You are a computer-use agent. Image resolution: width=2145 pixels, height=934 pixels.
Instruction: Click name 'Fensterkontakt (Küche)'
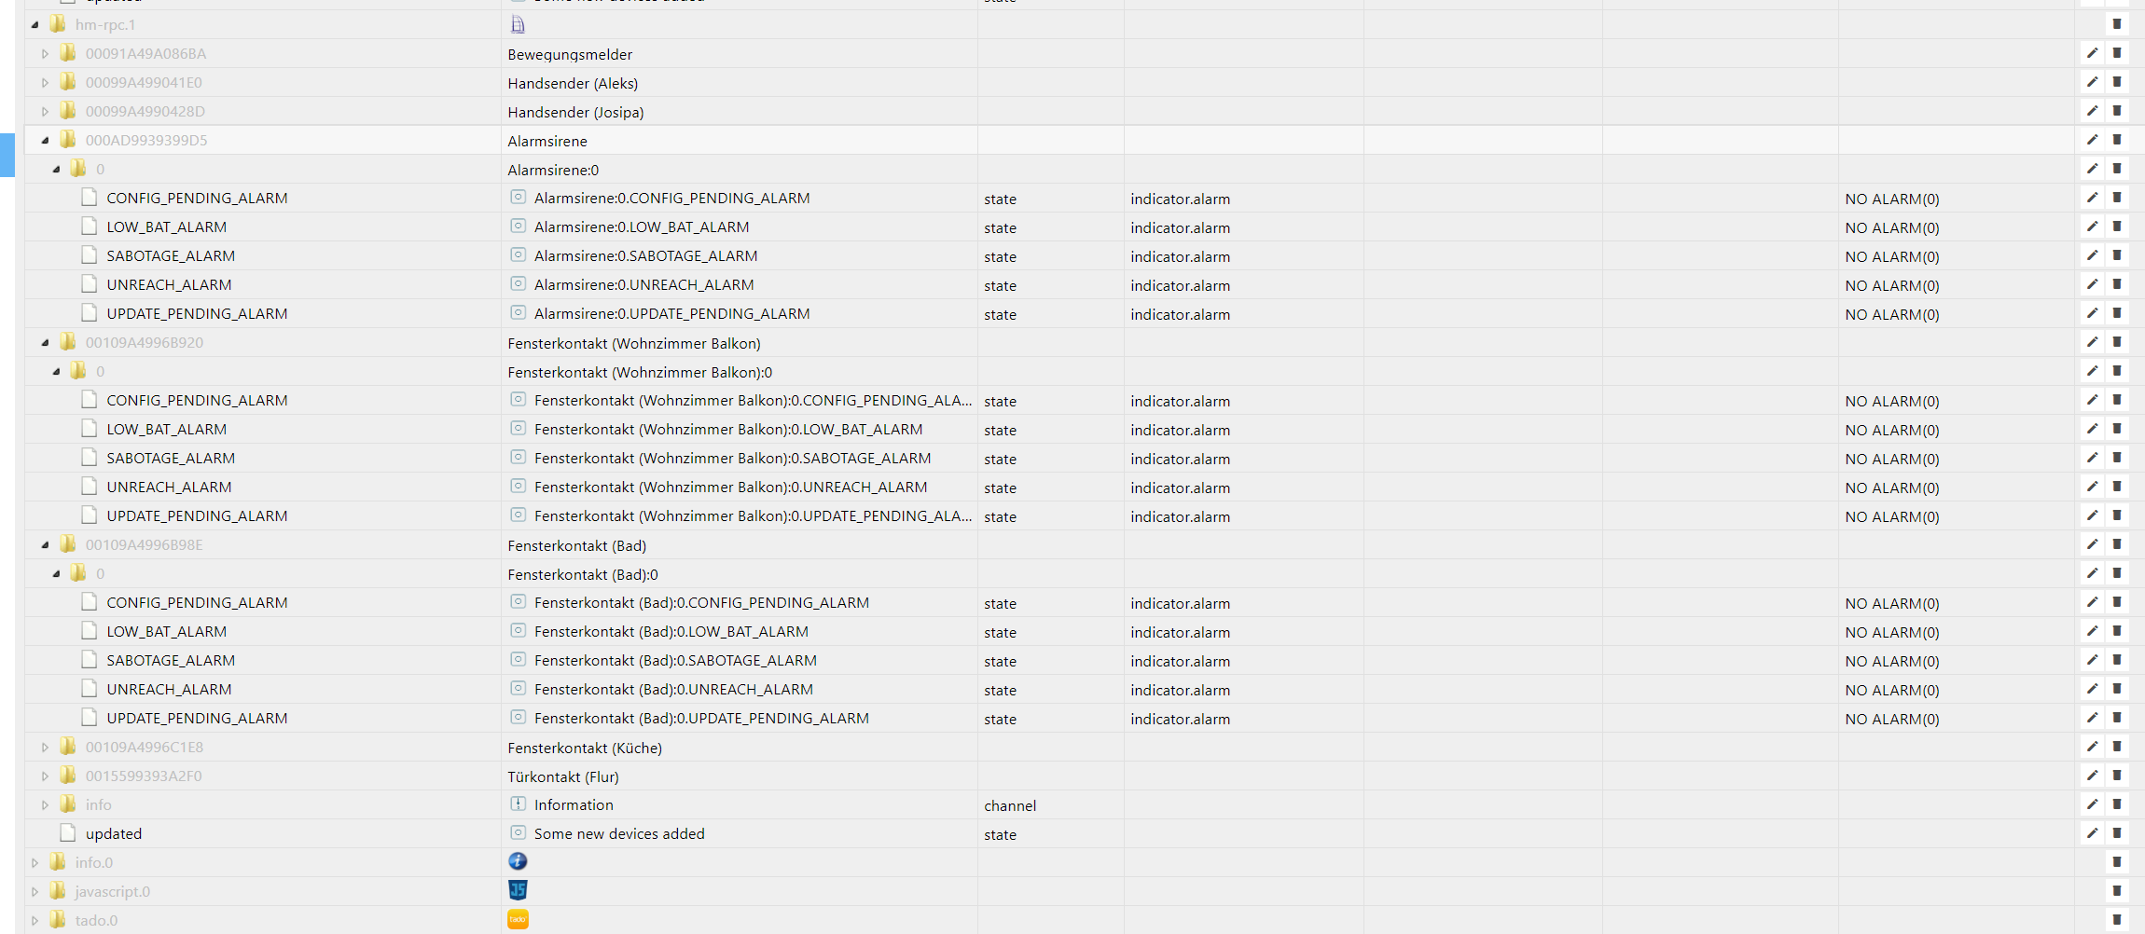click(585, 748)
